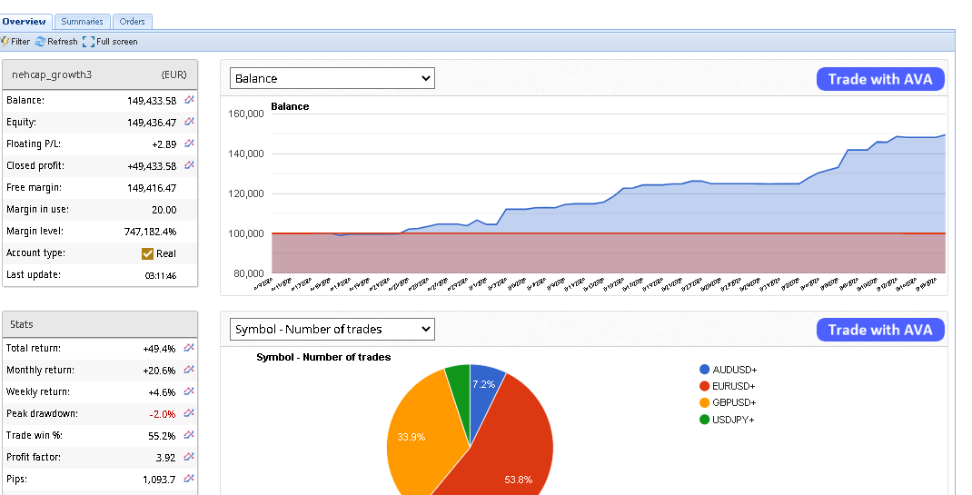Switch to the Summaries tab

coord(82,21)
